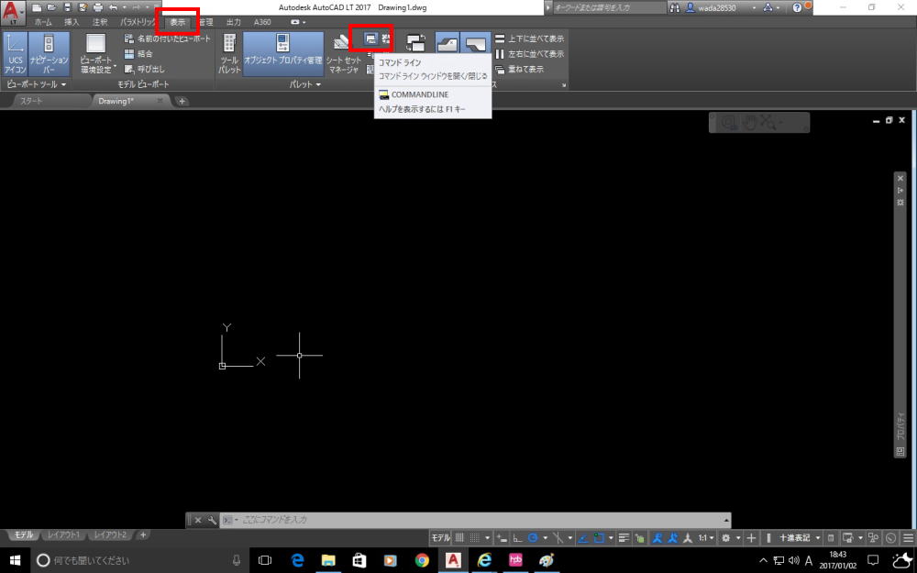Open File Explorer from the taskbar

click(x=328, y=560)
